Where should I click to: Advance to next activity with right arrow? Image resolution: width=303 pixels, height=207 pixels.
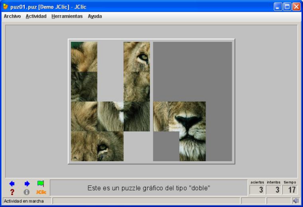click(x=27, y=184)
